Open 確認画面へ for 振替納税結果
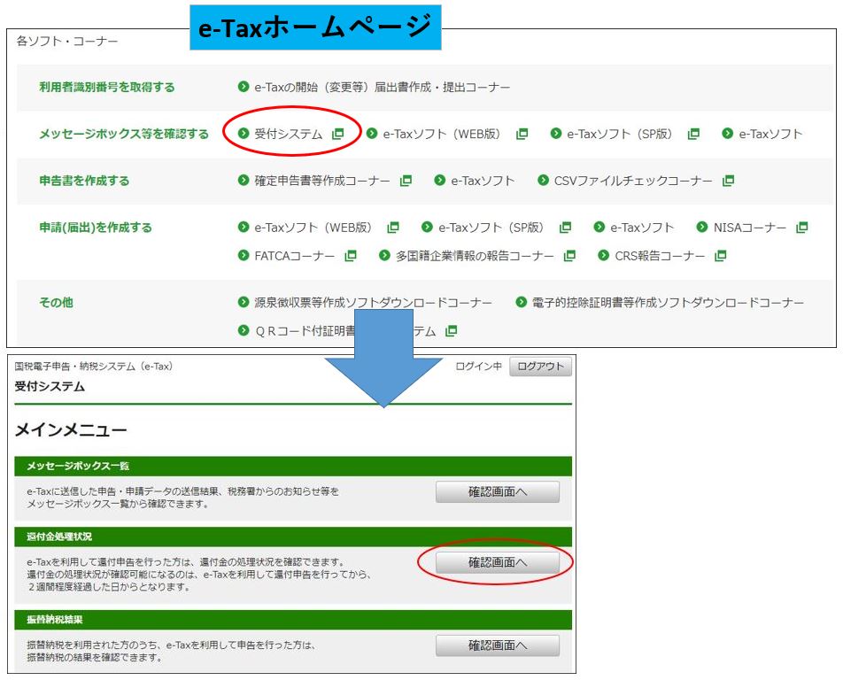Screen dimensions: 843x680 [x=498, y=645]
